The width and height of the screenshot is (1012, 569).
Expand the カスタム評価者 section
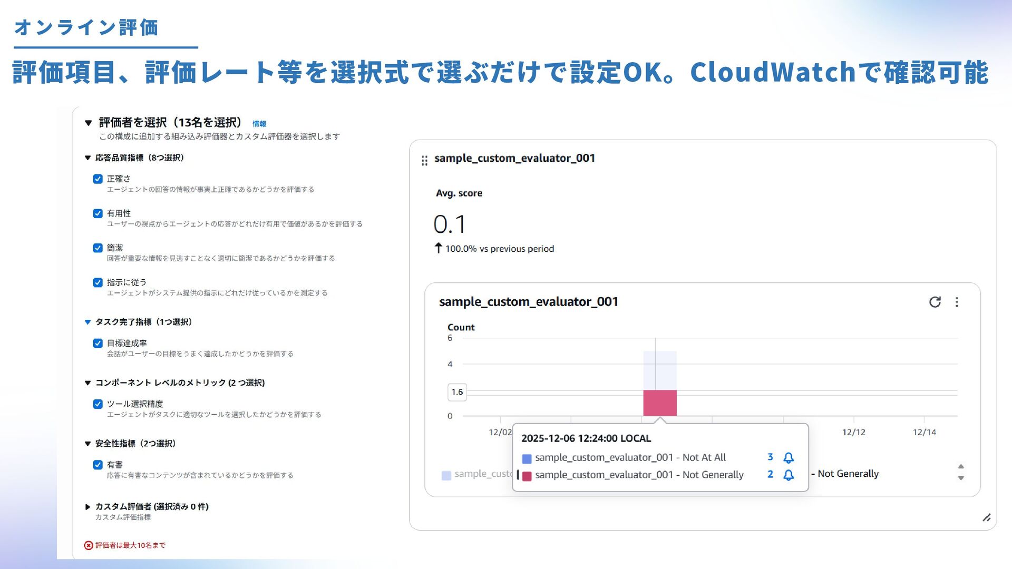87,507
